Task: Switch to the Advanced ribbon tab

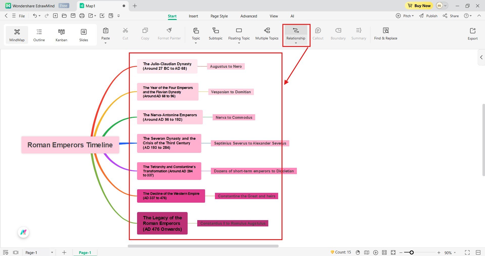Action: pos(248,16)
